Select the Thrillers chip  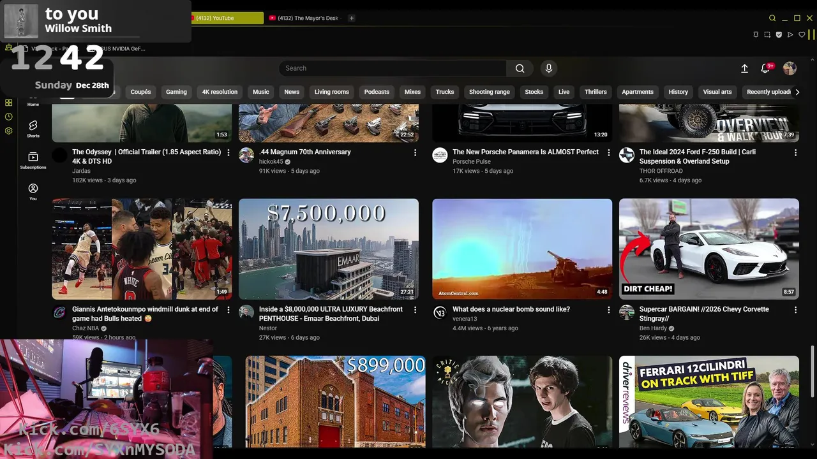[x=596, y=92]
